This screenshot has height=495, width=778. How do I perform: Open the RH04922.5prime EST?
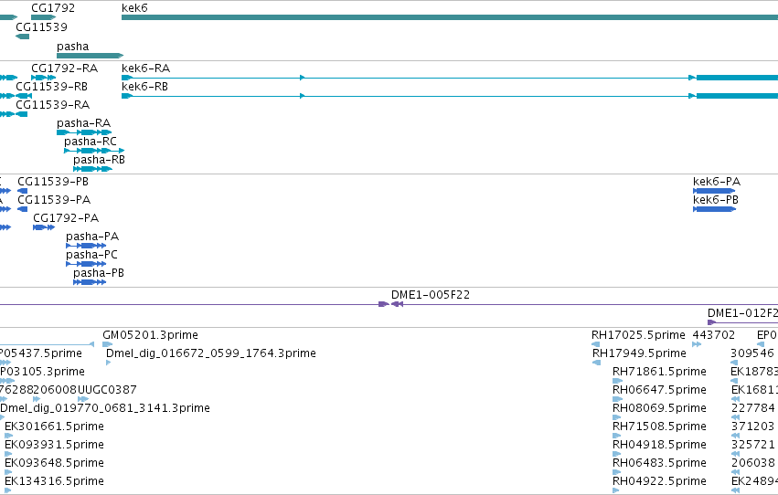coord(616,490)
